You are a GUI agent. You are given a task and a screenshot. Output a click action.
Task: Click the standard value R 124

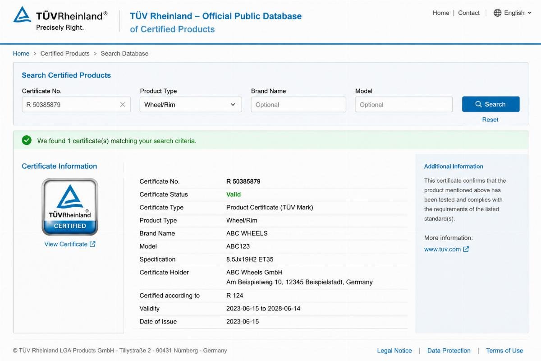[x=235, y=296]
